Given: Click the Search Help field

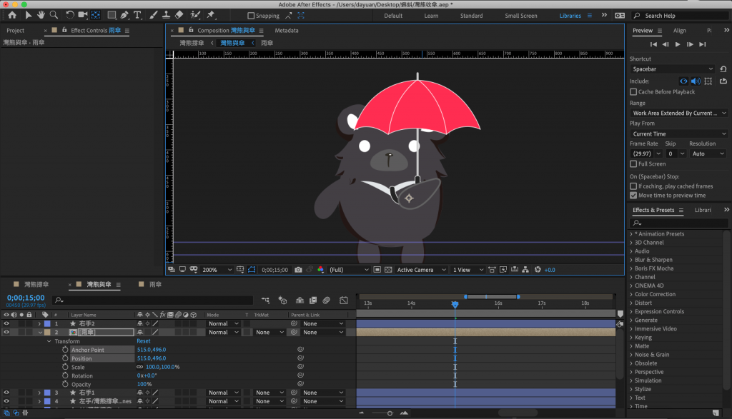Looking at the screenshot, I should pyautogui.click(x=680, y=16).
